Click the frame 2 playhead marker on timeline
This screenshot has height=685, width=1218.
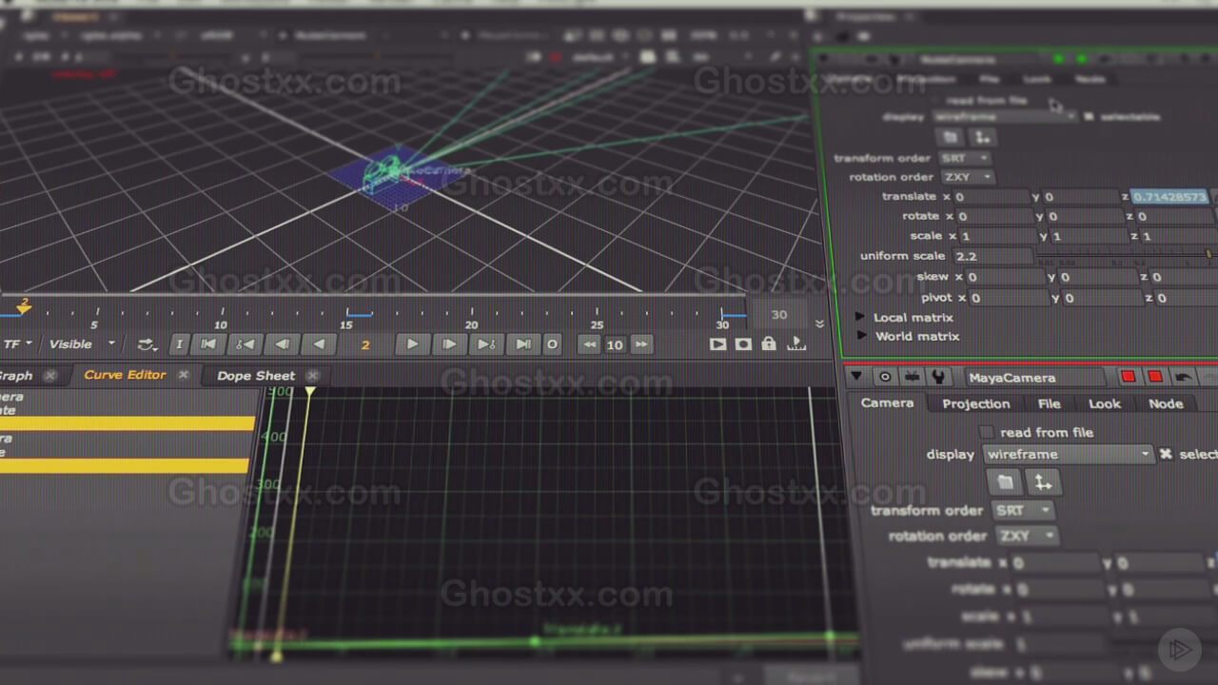click(25, 306)
